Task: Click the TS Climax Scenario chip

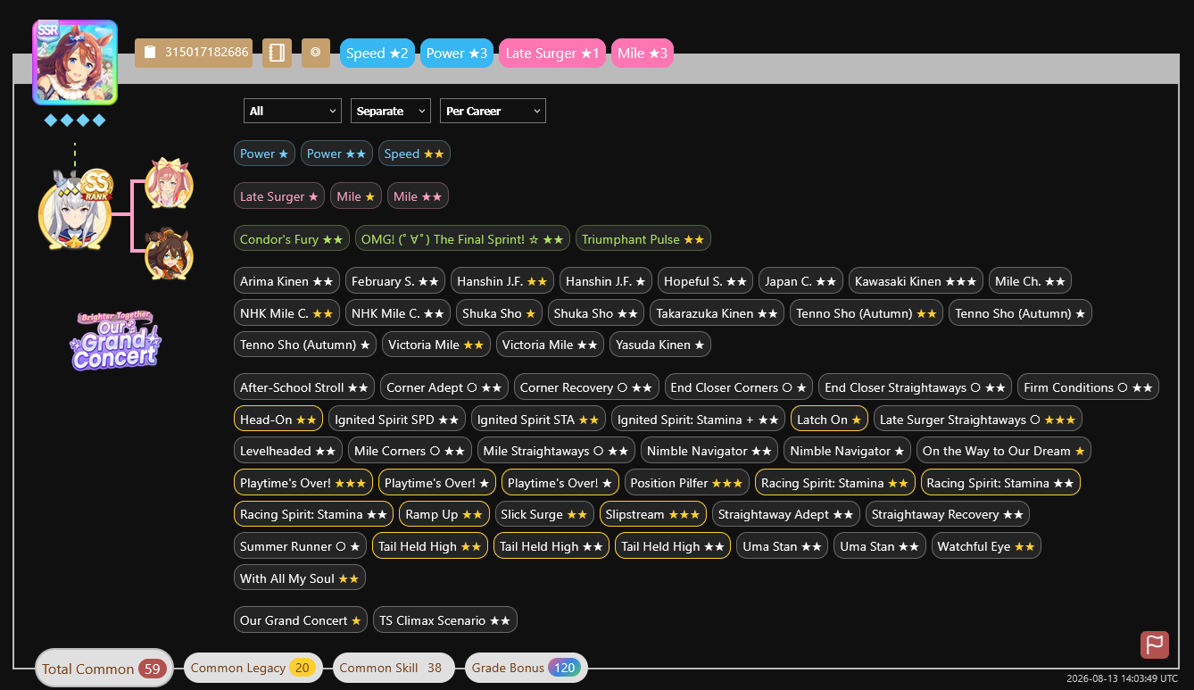Action: pos(444,620)
